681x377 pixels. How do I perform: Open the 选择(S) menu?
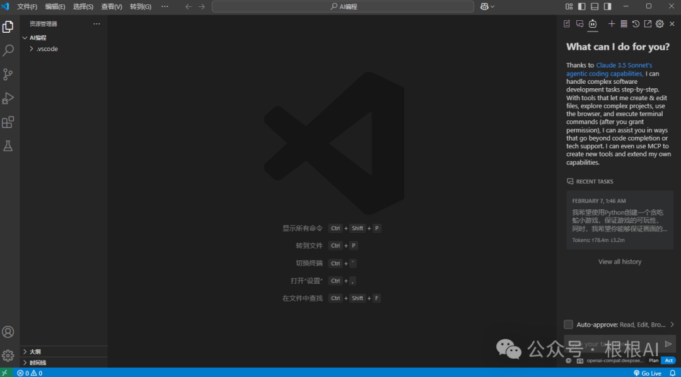click(x=83, y=6)
